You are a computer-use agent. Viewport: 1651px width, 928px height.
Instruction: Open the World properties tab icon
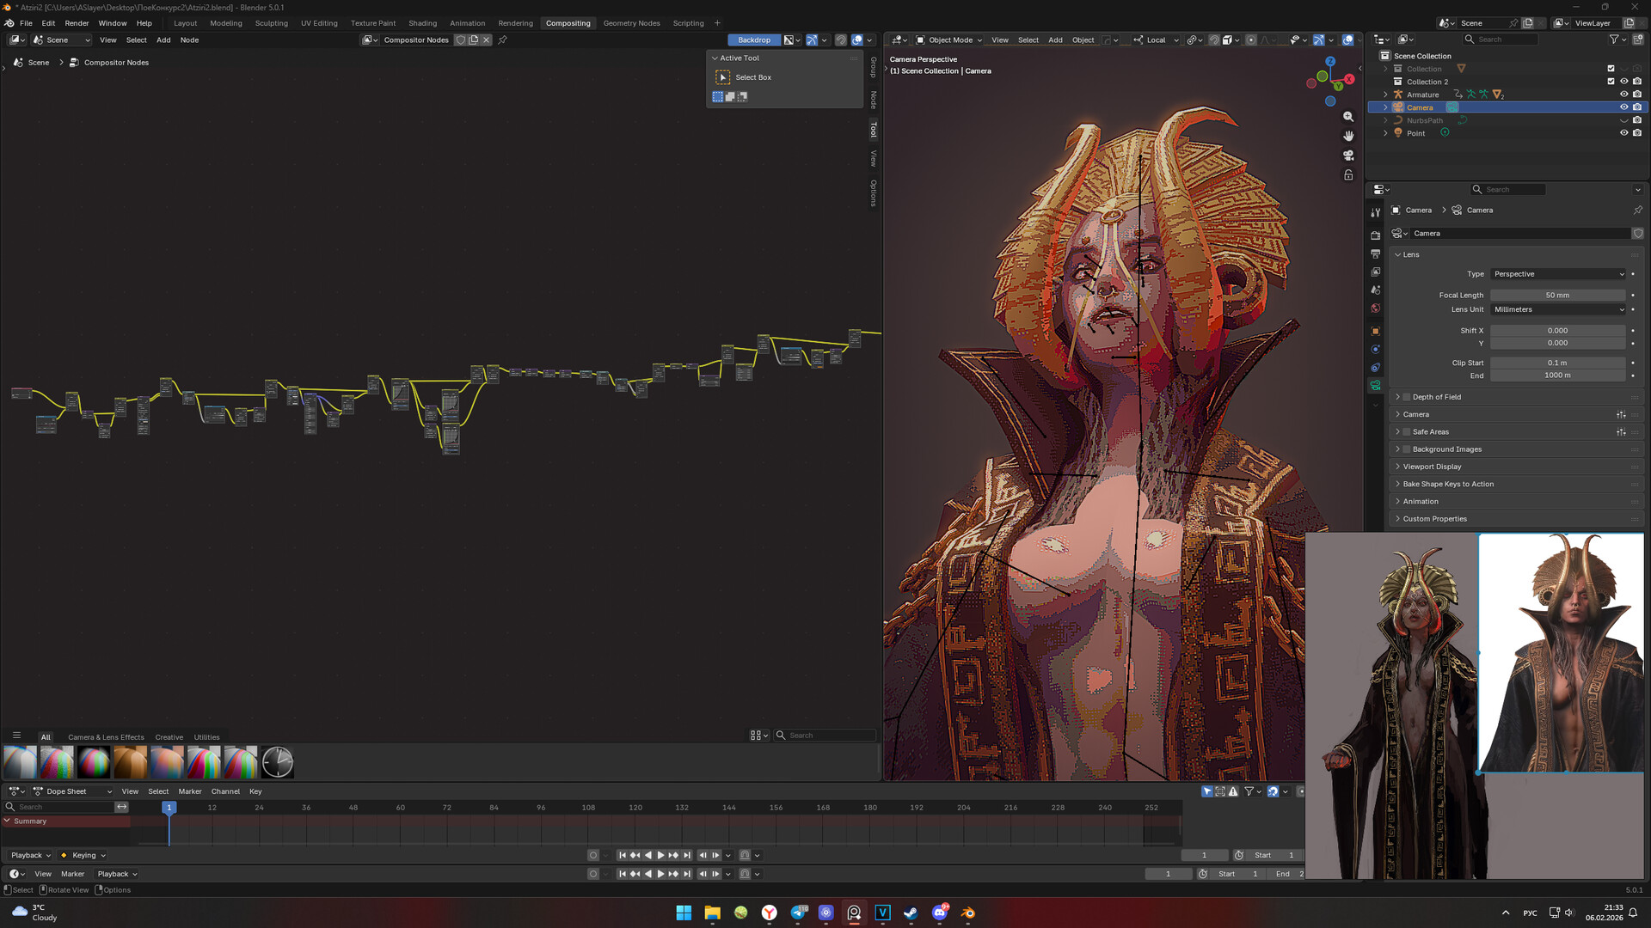[1376, 308]
